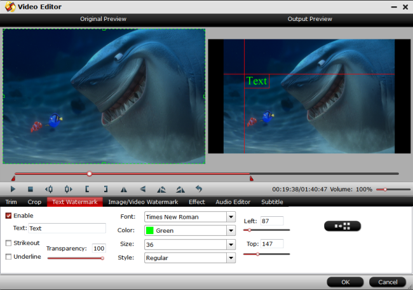Screen dimensions: 413x290
Task: Step to previous frame
Action: (x=49, y=189)
